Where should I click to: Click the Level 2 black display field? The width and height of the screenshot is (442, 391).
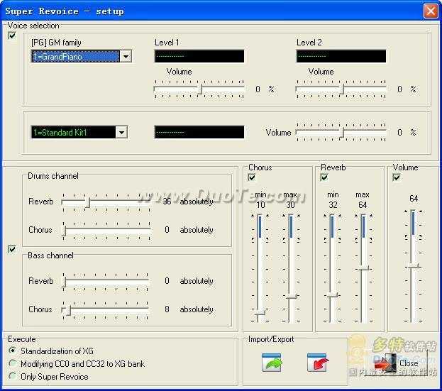coord(341,56)
